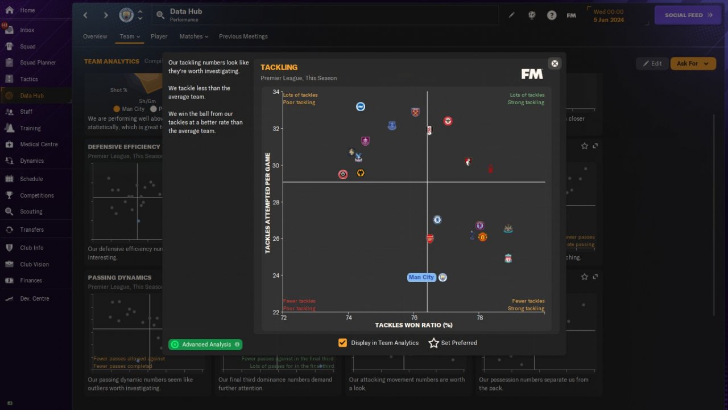This screenshot has height=410, width=728.
Task: Click the pencil icon in top bar
Action: click(x=512, y=15)
